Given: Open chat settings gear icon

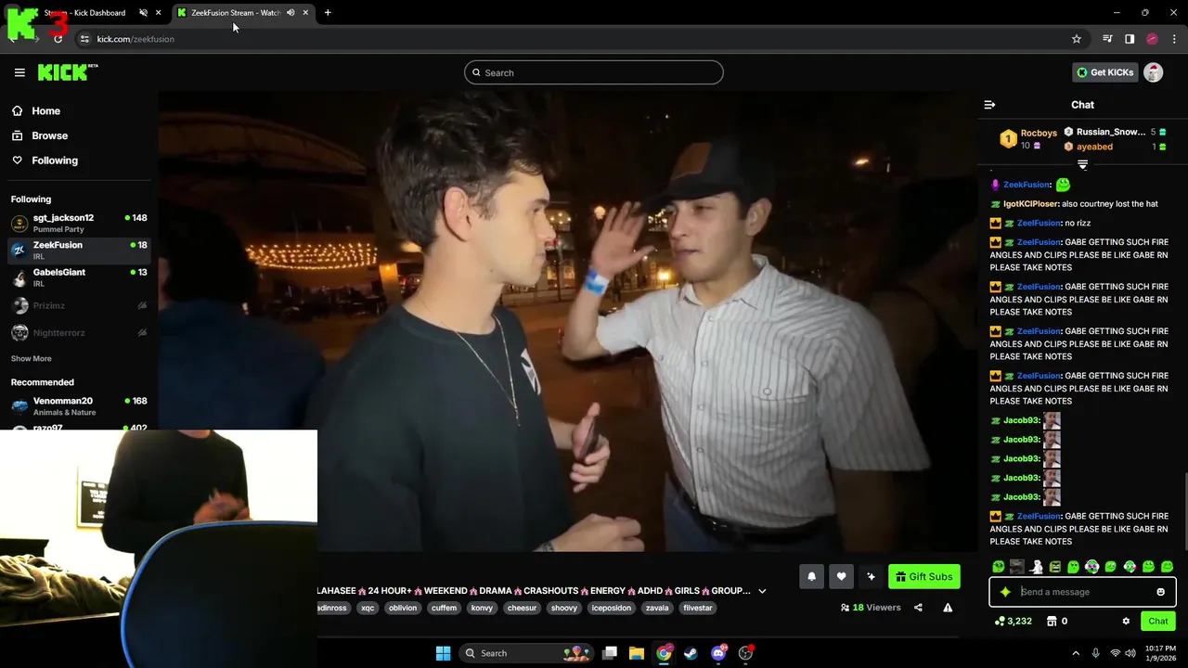Looking at the screenshot, I should pyautogui.click(x=1126, y=621).
